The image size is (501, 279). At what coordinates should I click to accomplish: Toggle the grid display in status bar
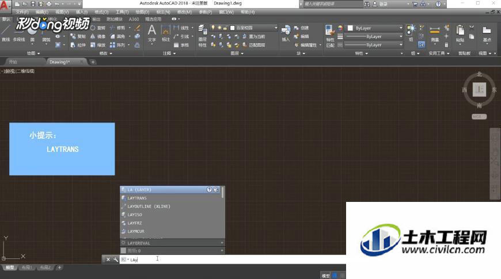tap(335, 276)
